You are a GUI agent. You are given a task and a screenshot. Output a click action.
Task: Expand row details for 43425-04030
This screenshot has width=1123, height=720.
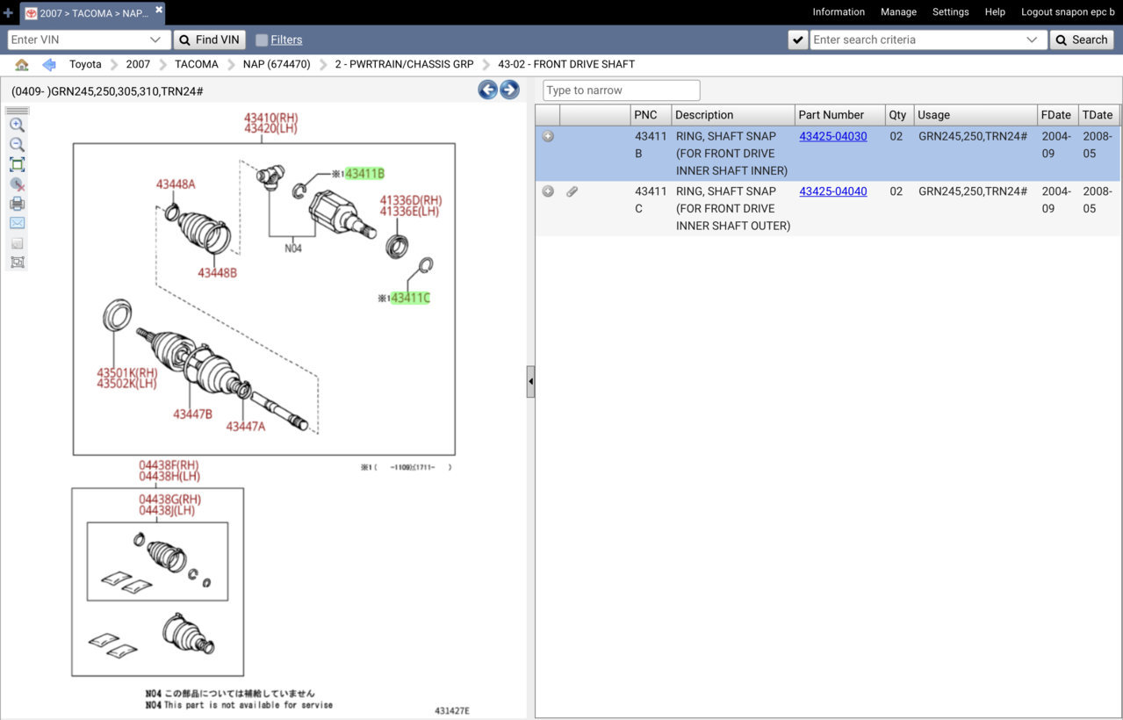tap(548, 136)
